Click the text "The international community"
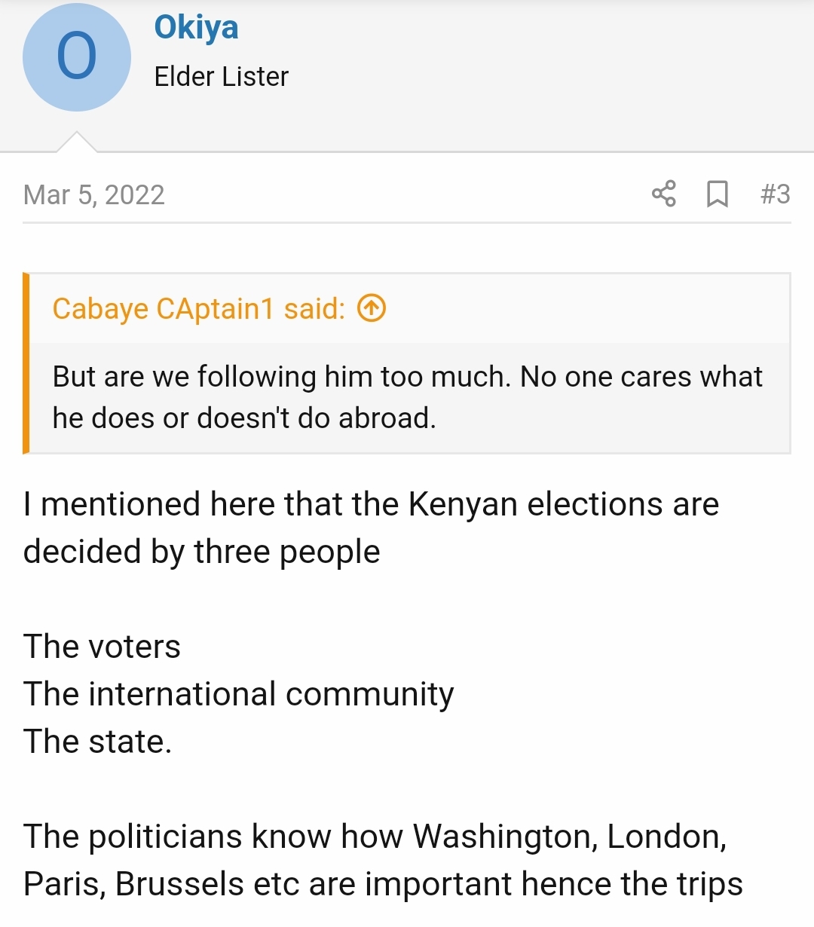This screenshot has height=927, width=814. coord(238,694)
